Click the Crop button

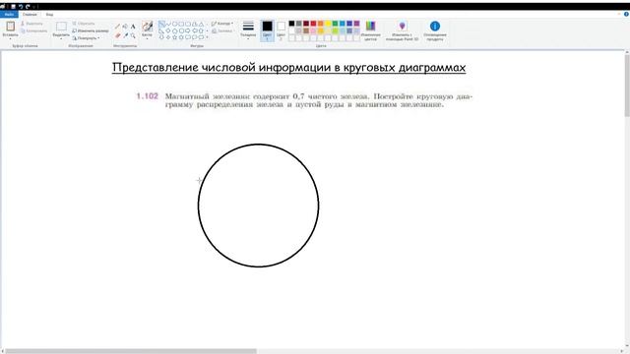(84, 24)
